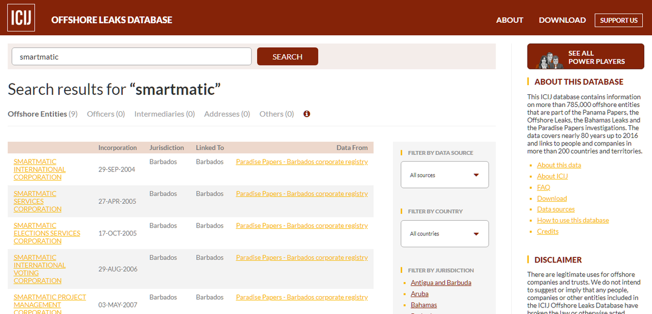This screenshot has height=314, width=652.
Task: Open the Download sidebar link
Action: (552, 198)
